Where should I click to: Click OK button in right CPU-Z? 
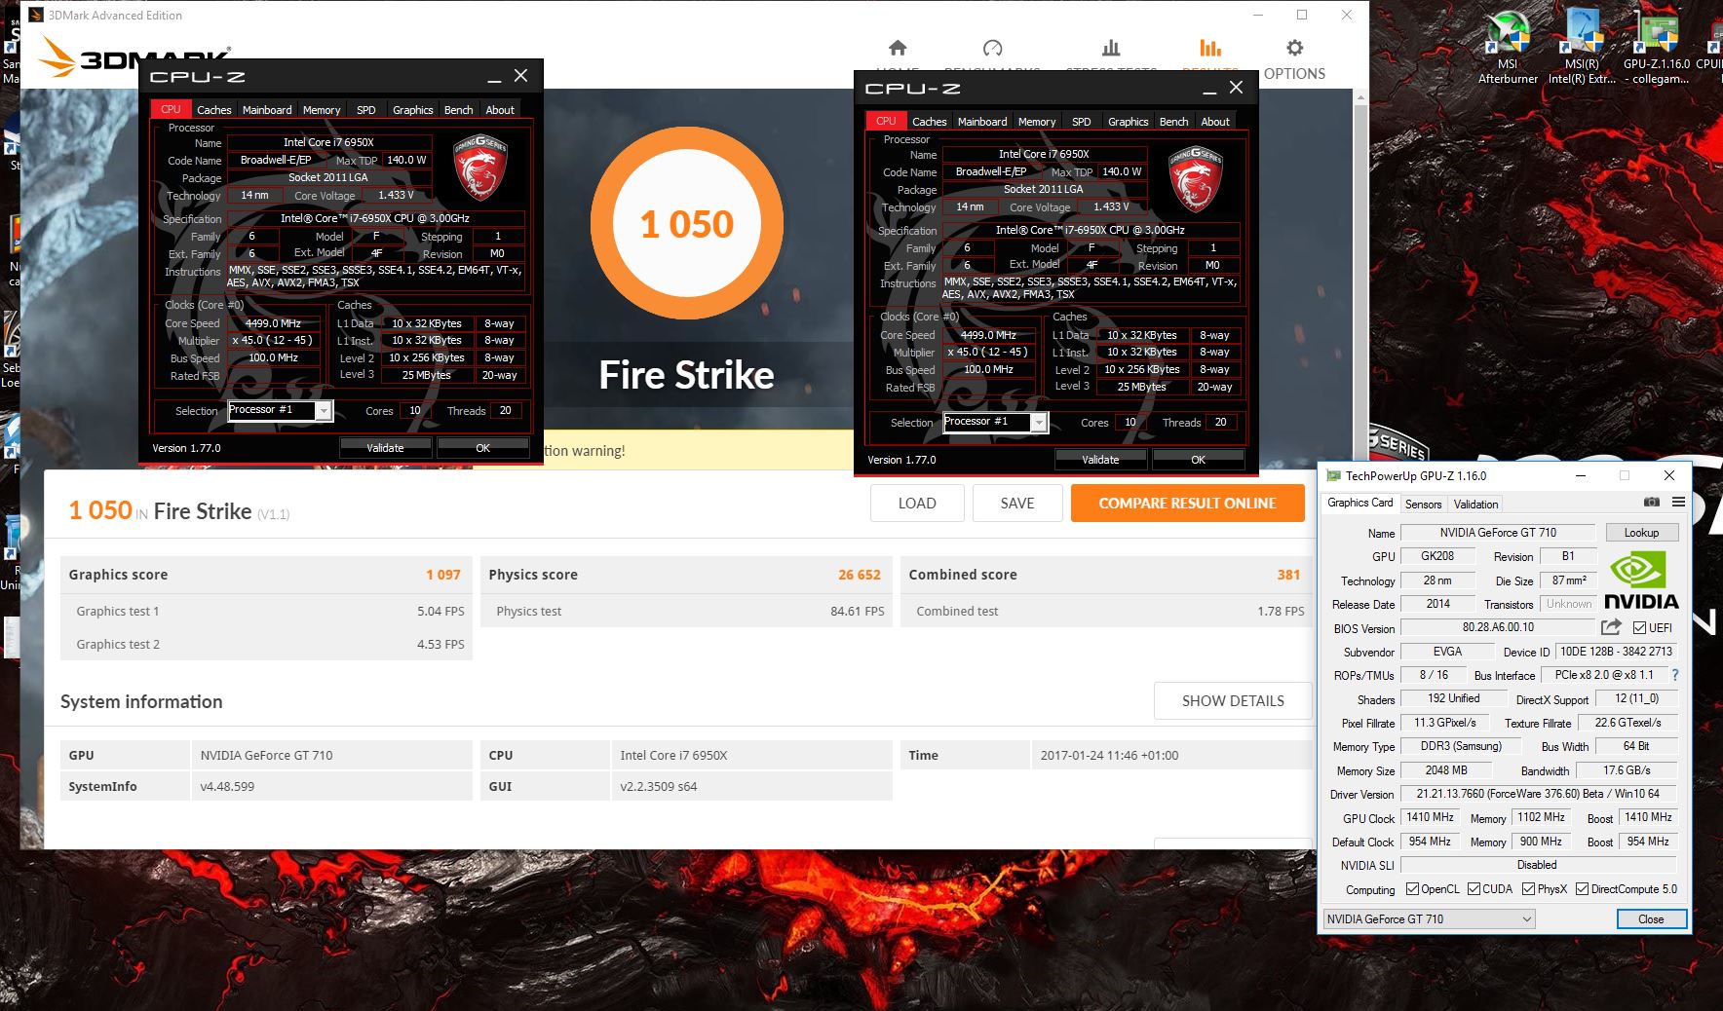[1198, 460]
